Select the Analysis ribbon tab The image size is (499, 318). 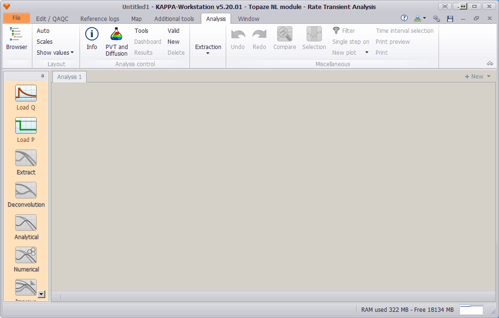point(216,19)
